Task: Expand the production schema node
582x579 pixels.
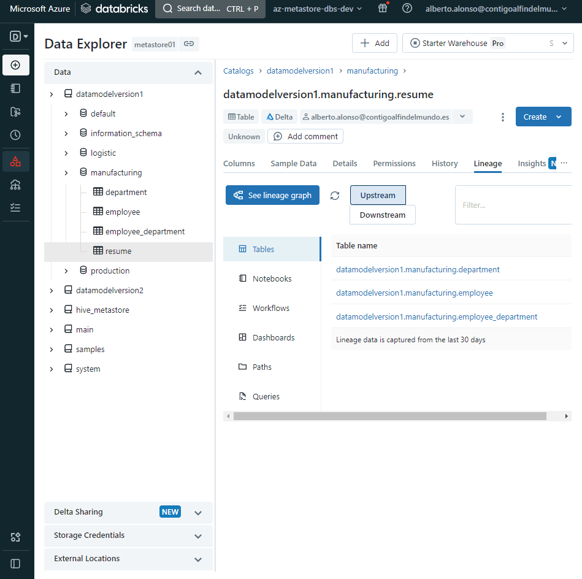Action: (x=66, y=271)
